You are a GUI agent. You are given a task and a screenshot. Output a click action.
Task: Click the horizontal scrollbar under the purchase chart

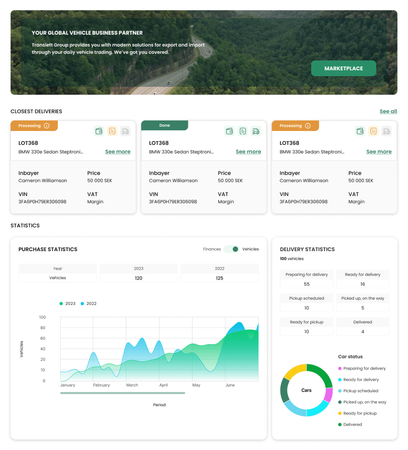coord(123,393)
